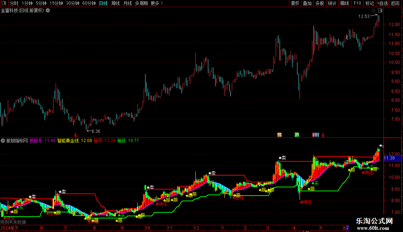The width and height of the screenshot is (403, 232).
Task: Click the blue highlighted 2 on the timeline
Action: [347, 228]
